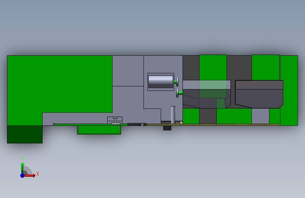Select the dark green block at the lower left
The width and height of the screenshot is (305, 198).
[25, 135]
